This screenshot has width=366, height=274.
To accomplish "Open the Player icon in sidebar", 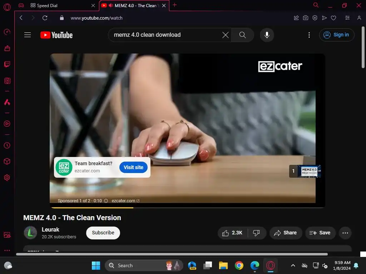I will 7,124.
